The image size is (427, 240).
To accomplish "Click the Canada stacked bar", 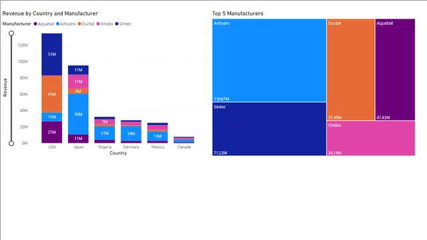I will pyautogui.click(x=184, y=140).
